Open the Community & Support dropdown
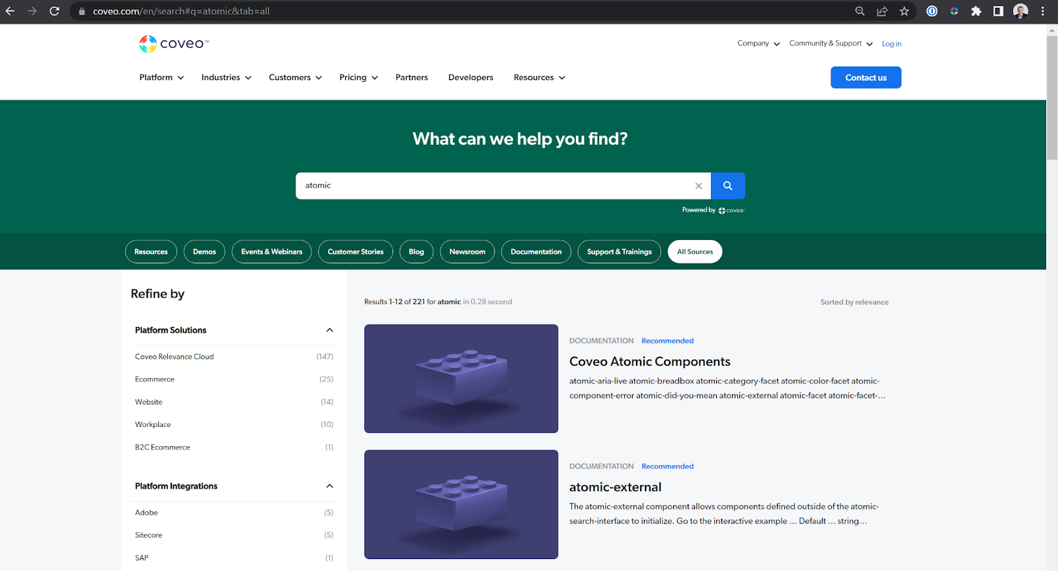Viewport: 1058px width, 571px height. [831, 44]
